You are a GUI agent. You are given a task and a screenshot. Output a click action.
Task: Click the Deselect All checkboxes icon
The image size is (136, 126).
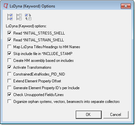[19, 17]
